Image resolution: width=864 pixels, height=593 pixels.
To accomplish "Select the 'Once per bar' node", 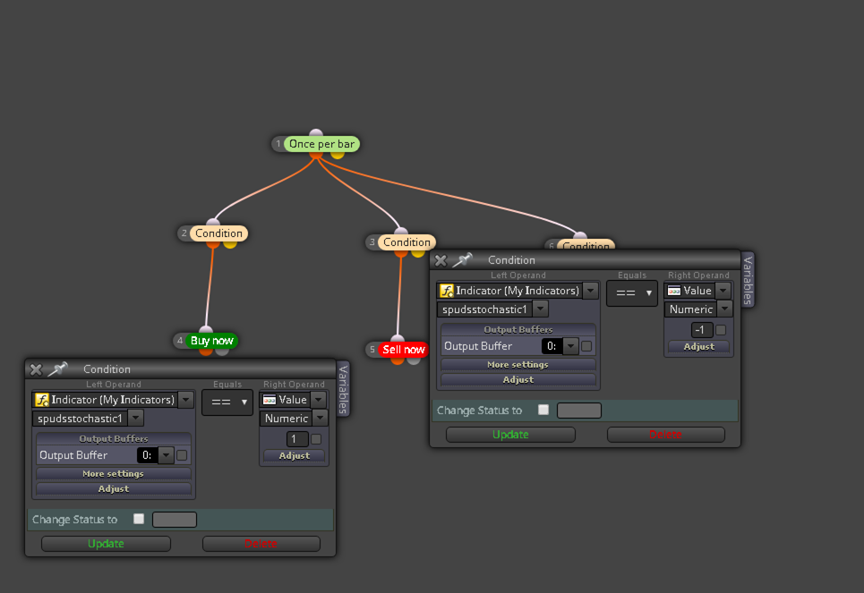I will 321,144.
